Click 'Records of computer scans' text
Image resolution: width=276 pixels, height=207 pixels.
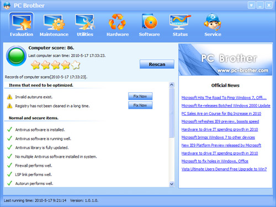tap(46, 77)
